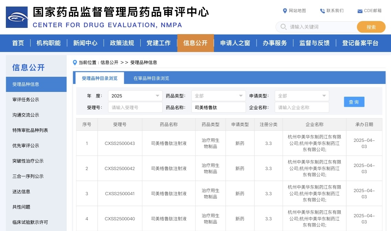
Task: Open the 网站地图 link
Action: click(297, 11)
